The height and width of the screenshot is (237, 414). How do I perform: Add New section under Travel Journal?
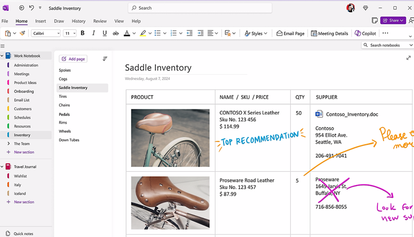coord(21,202)
